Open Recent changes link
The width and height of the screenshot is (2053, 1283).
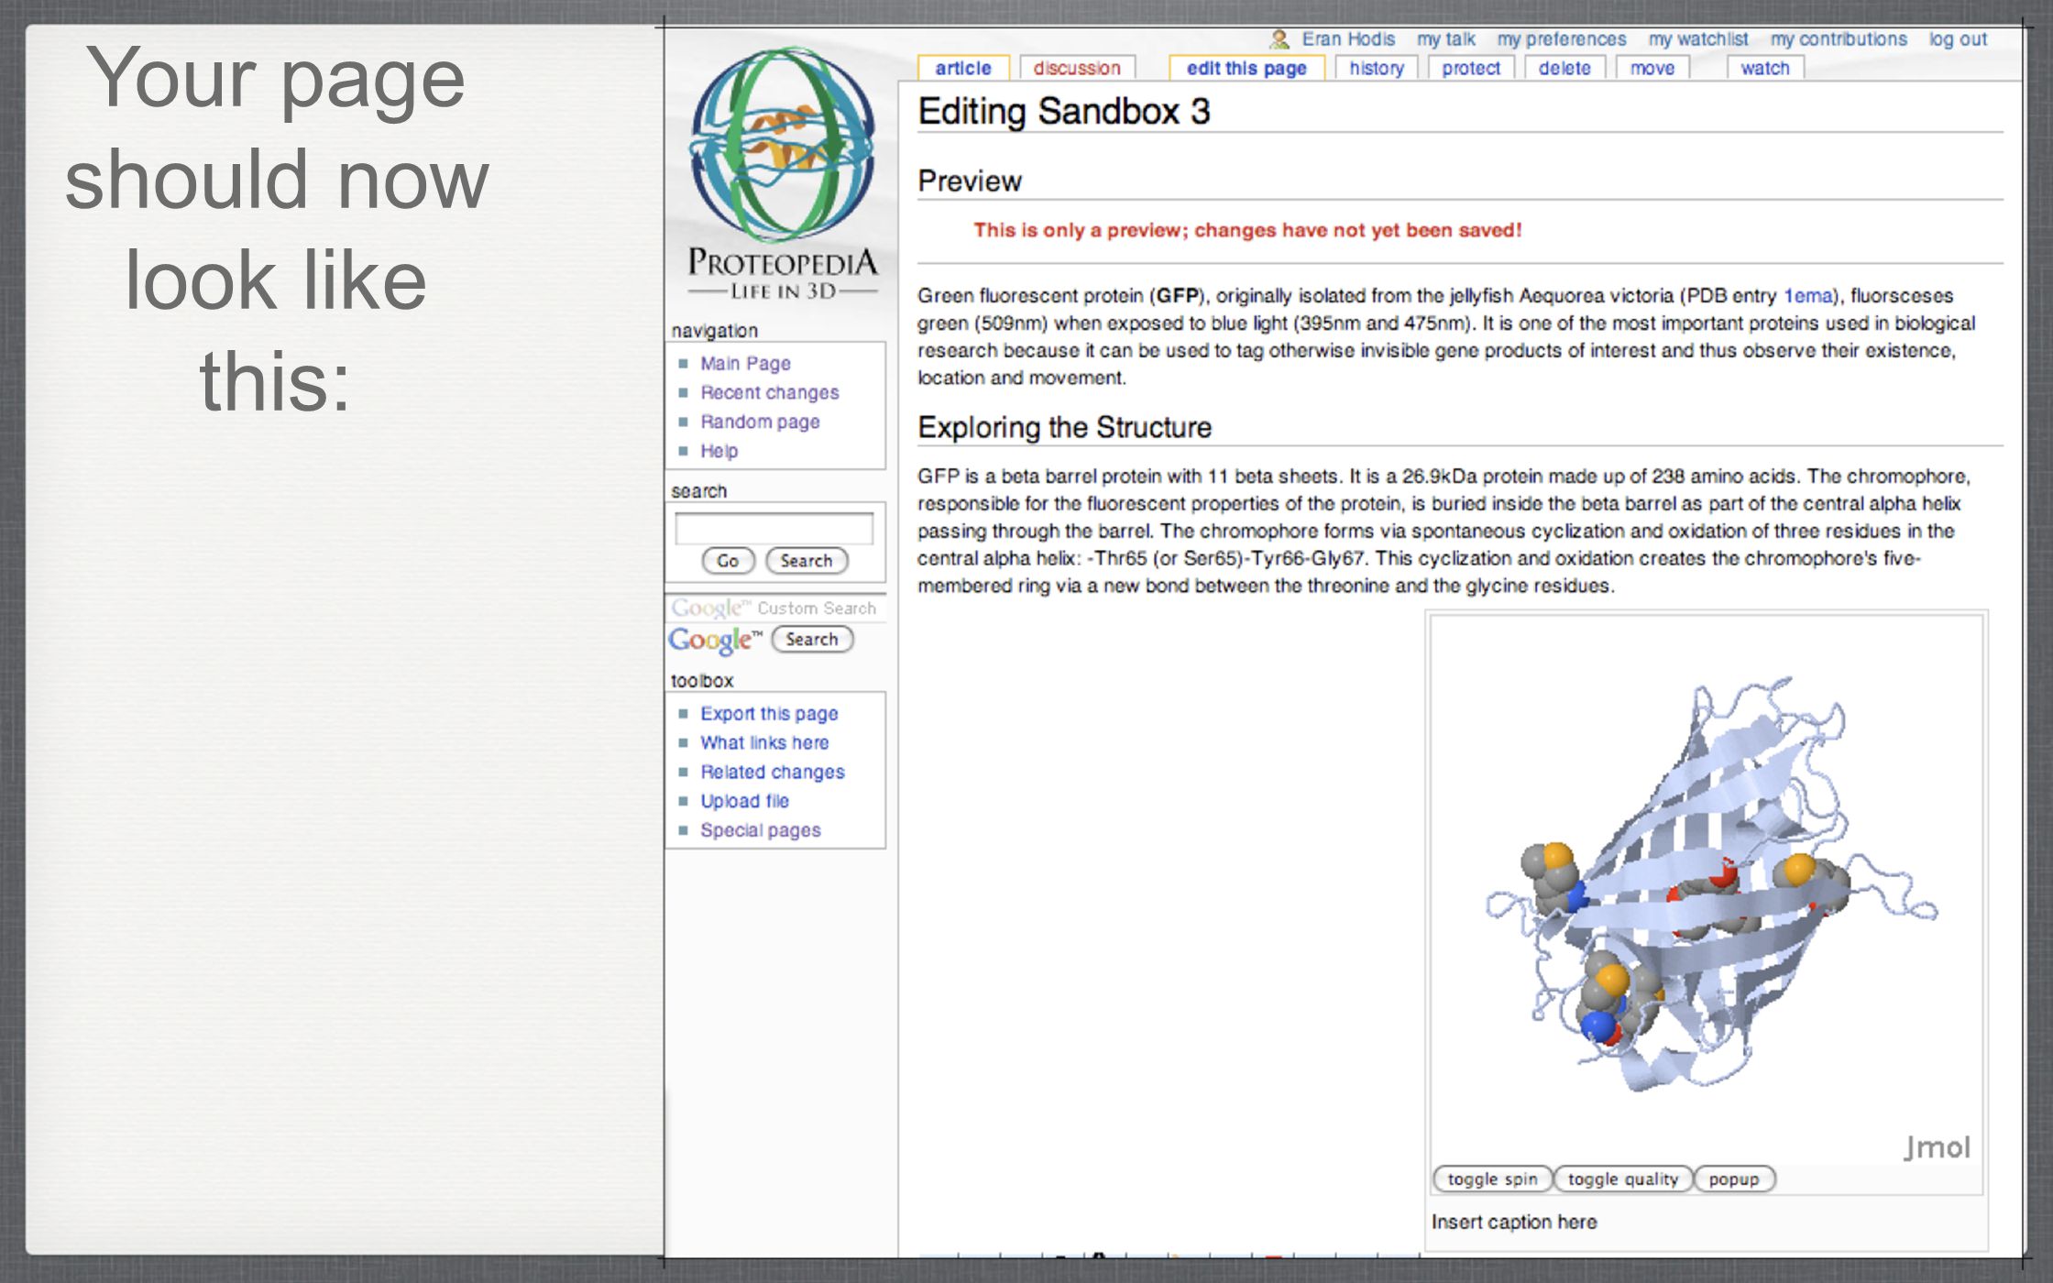[770, 392]
